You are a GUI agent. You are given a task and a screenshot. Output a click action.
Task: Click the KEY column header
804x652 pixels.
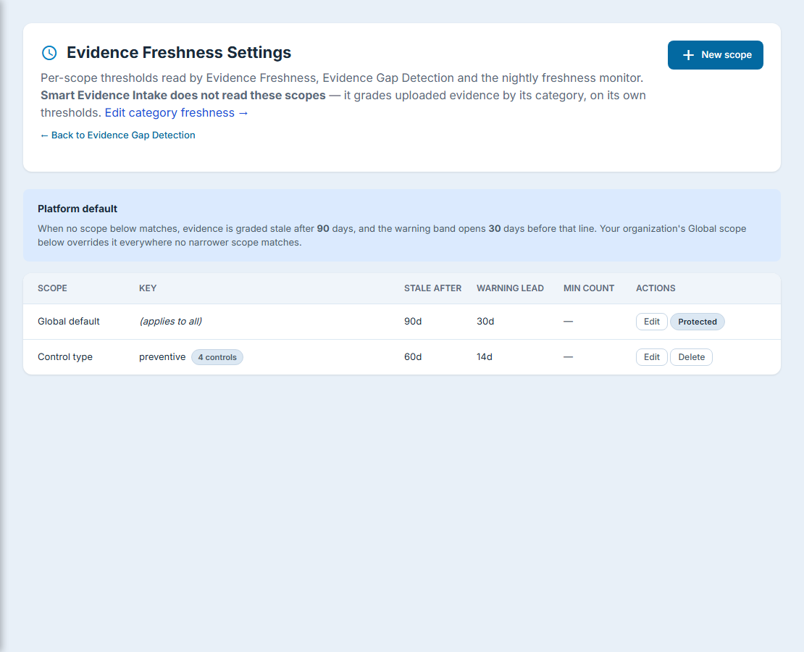(148, 288)
